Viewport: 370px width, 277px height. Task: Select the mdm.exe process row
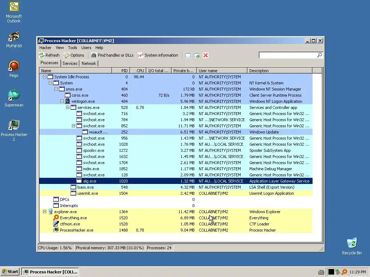(176, 169)
